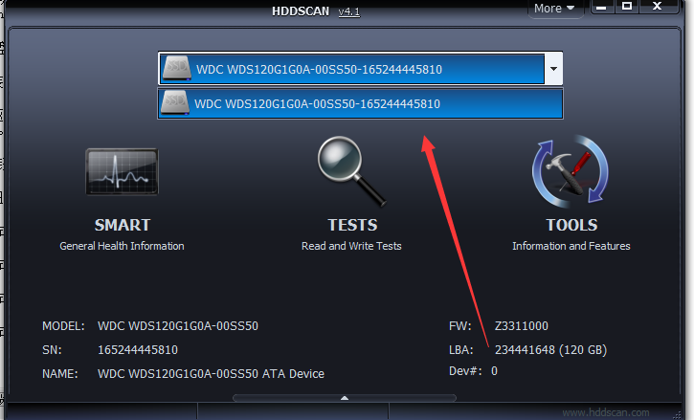Screen dimensions: 694x420
Task: Click the LBA: label
Action: pos(460,350)
